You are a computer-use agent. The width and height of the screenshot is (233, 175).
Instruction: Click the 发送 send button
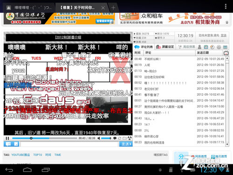pos(126,144)
